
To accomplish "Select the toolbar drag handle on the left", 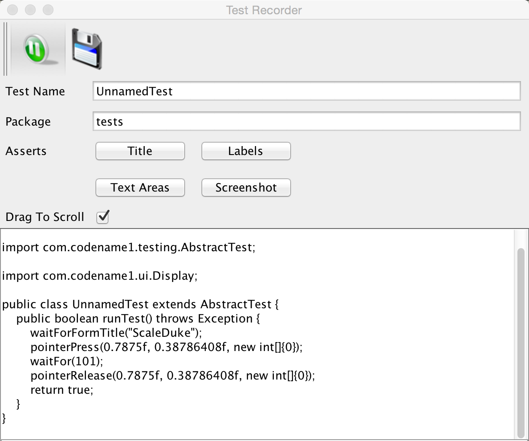I will point(4,49).
